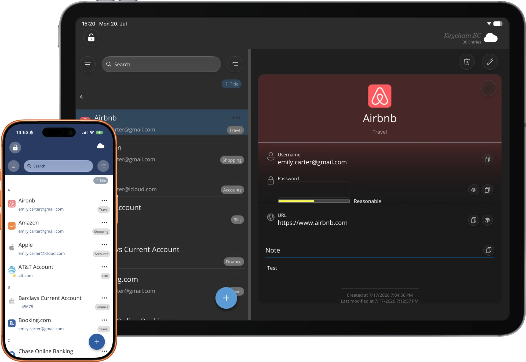The image size is (526, 362).
Task: Click the 'Reasonable' strength label
Action: tap(367, 201)
